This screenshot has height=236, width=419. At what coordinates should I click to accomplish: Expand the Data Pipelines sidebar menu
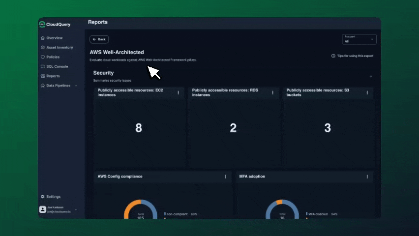(x=75, y=86)
